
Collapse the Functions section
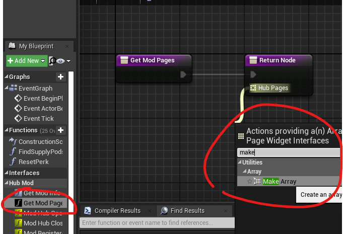[7, 130]
